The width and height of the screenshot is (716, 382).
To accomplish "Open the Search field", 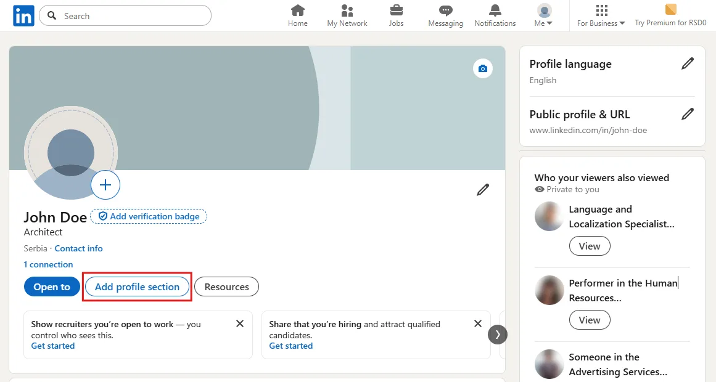I will pyautogui.click(x=125, y=15).
